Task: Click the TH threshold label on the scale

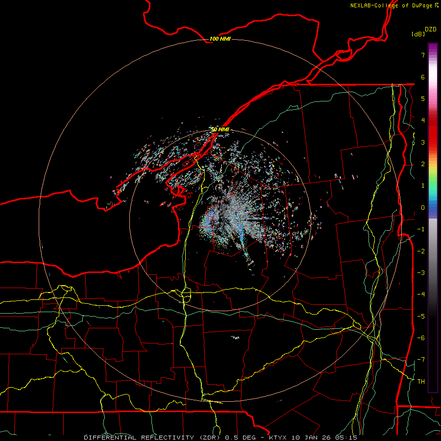Action: [421, 381]
